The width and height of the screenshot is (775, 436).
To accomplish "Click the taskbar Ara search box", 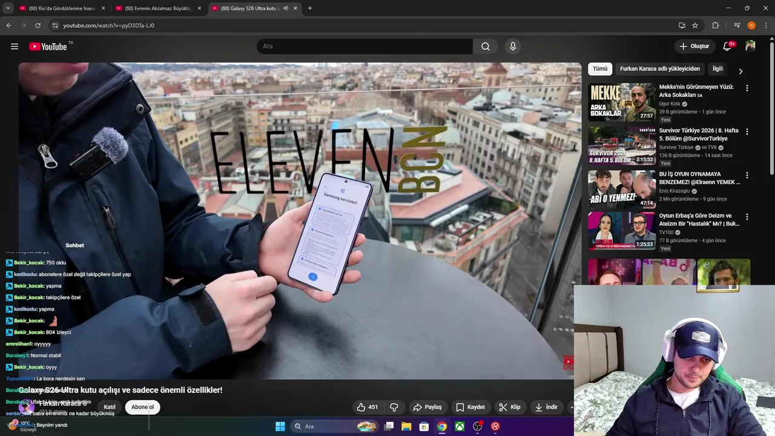I will coord(334,426).
